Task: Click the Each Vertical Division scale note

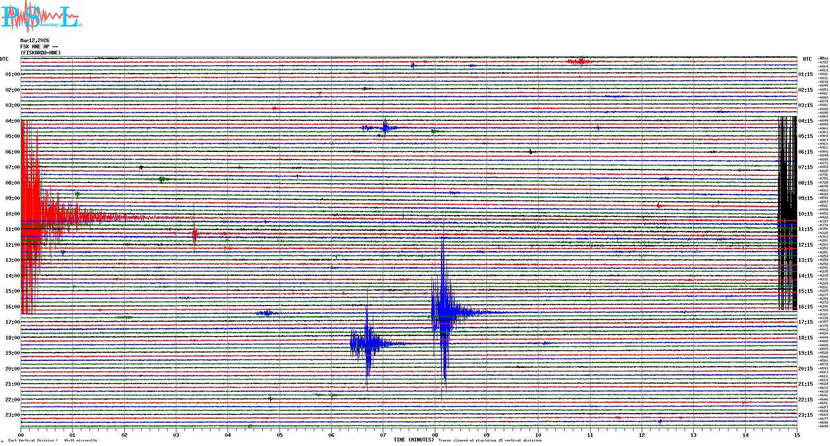Action: 52,440
